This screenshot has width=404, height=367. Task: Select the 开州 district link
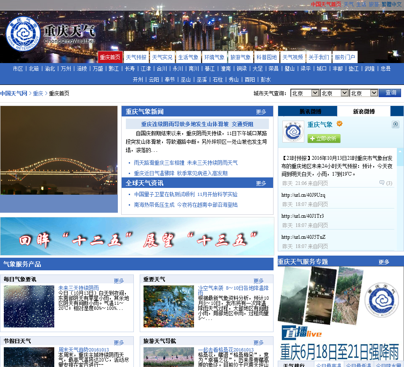tap(138, 79)
